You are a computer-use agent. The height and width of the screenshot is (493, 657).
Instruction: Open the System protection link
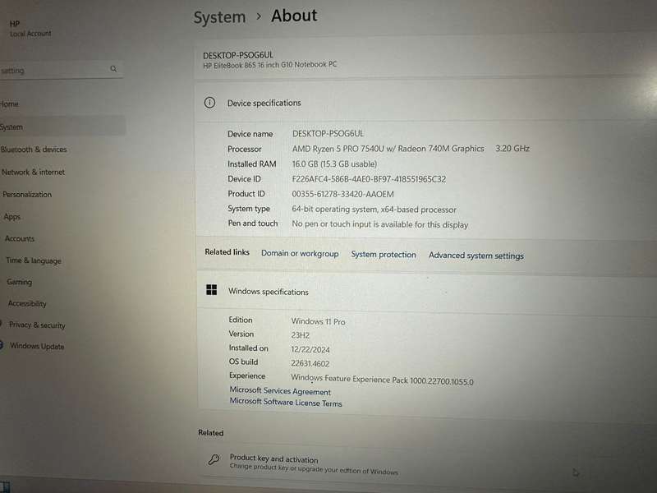pyautogui.click(x=384, y=255)
